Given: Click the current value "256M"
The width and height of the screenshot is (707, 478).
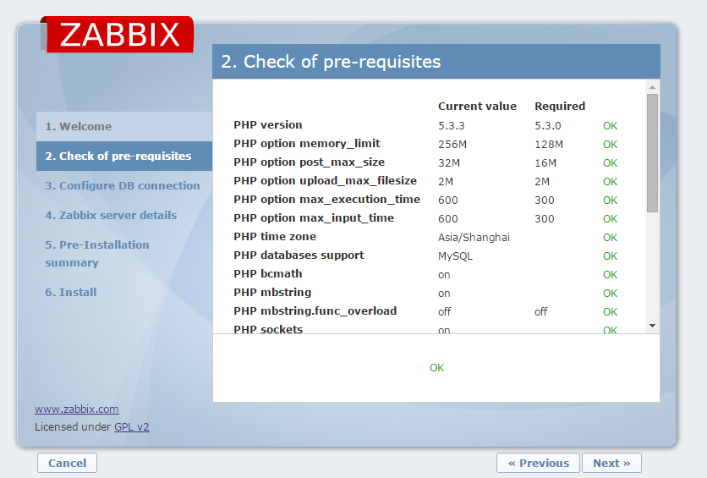Looking at the screenshot, I should [x=452, y=145].
